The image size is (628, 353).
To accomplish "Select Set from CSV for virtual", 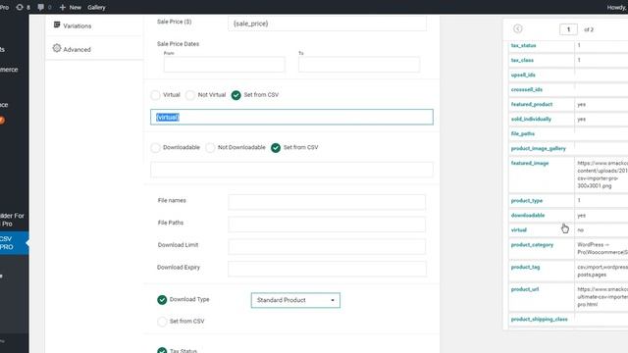I will pos(235,95).
